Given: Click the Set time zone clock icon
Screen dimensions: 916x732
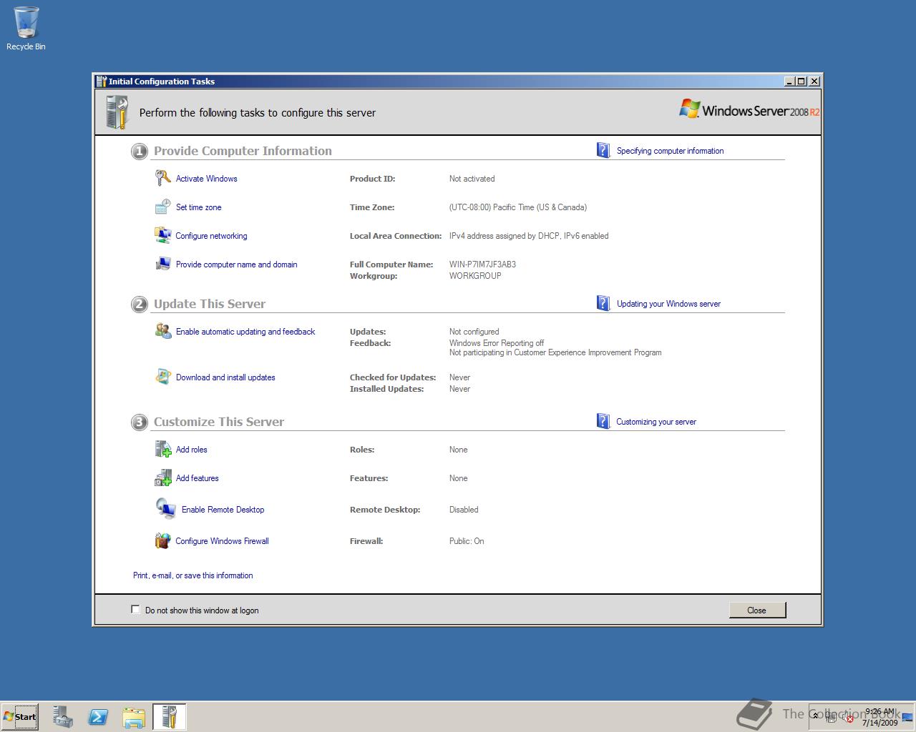Looking at the screenshot, I should click(x=163, y=207).
